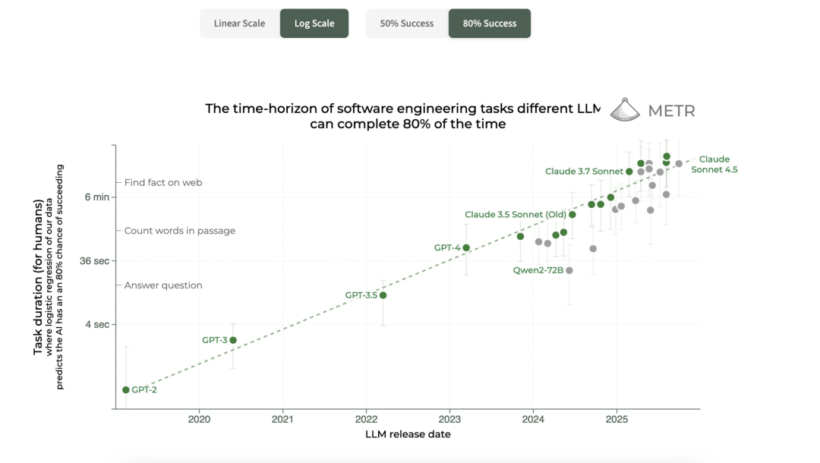Select the 80% Success button
Image resolution: width=820 pixels, height=463 pixels.
pos(490,24)
